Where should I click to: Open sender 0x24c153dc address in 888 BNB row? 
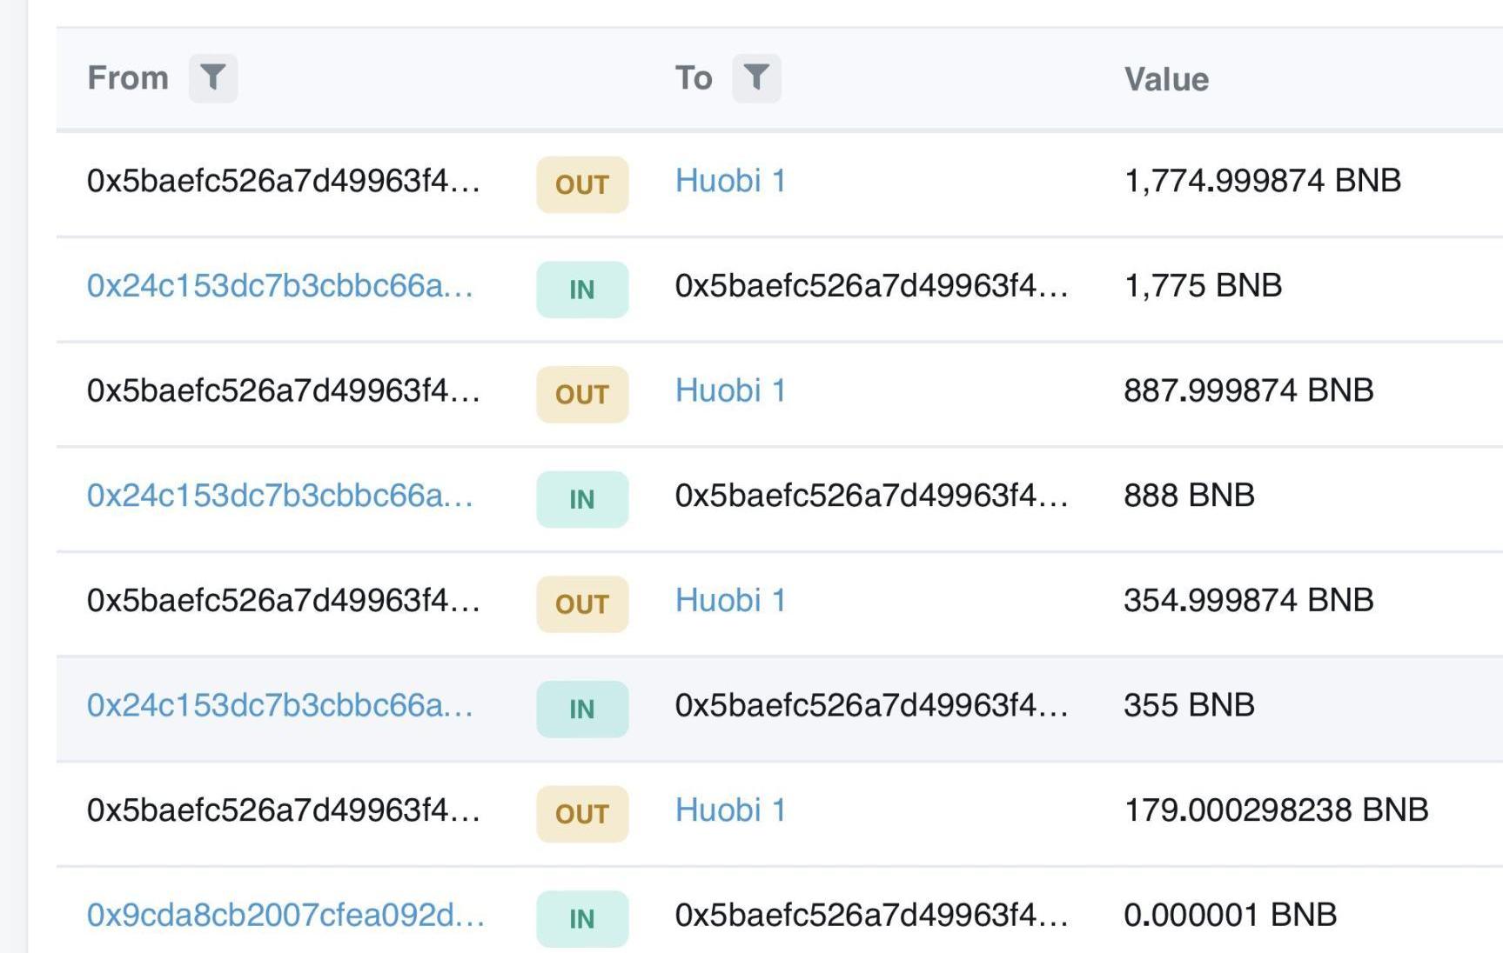pos(279,496)
